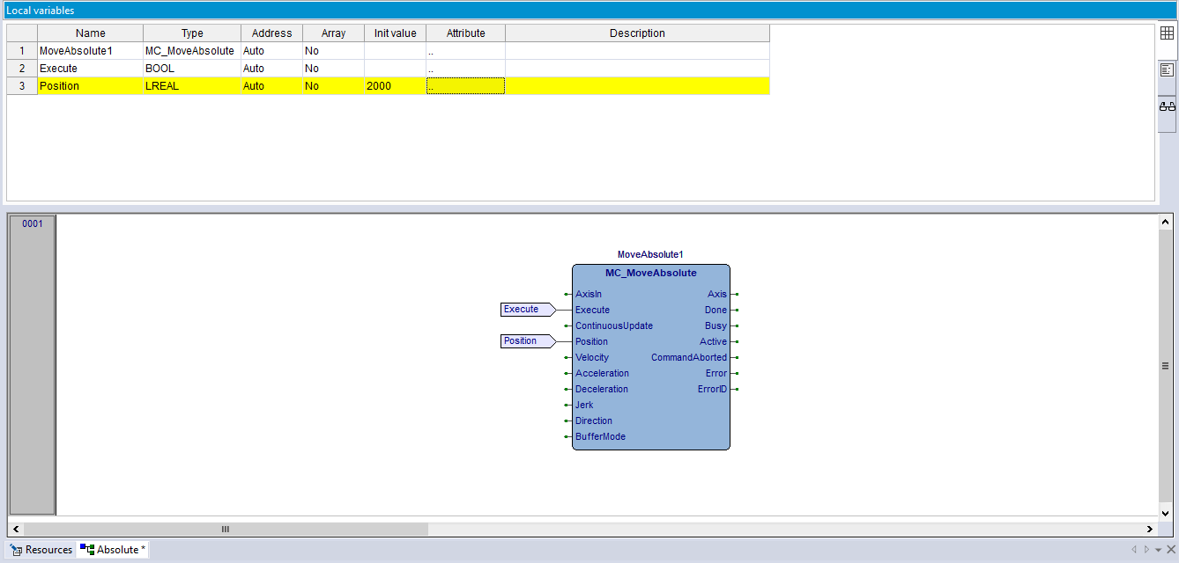Select the Position variable input box
Image resolution: width=1179 pixels, height=563 pixels.
pyautogui.click(x=526, y=341)
